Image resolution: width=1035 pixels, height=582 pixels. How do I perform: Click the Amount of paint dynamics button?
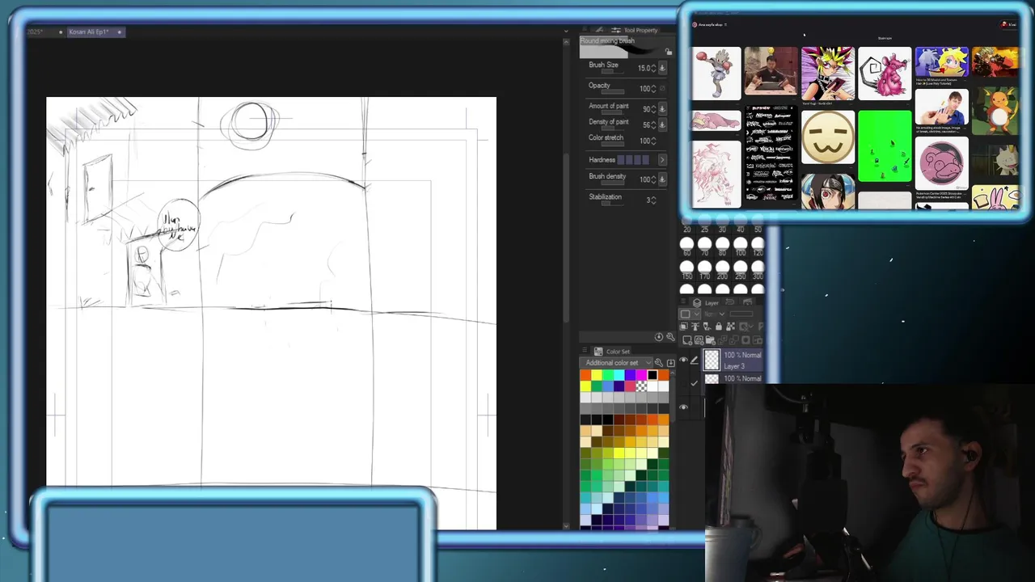coord(662,109)
